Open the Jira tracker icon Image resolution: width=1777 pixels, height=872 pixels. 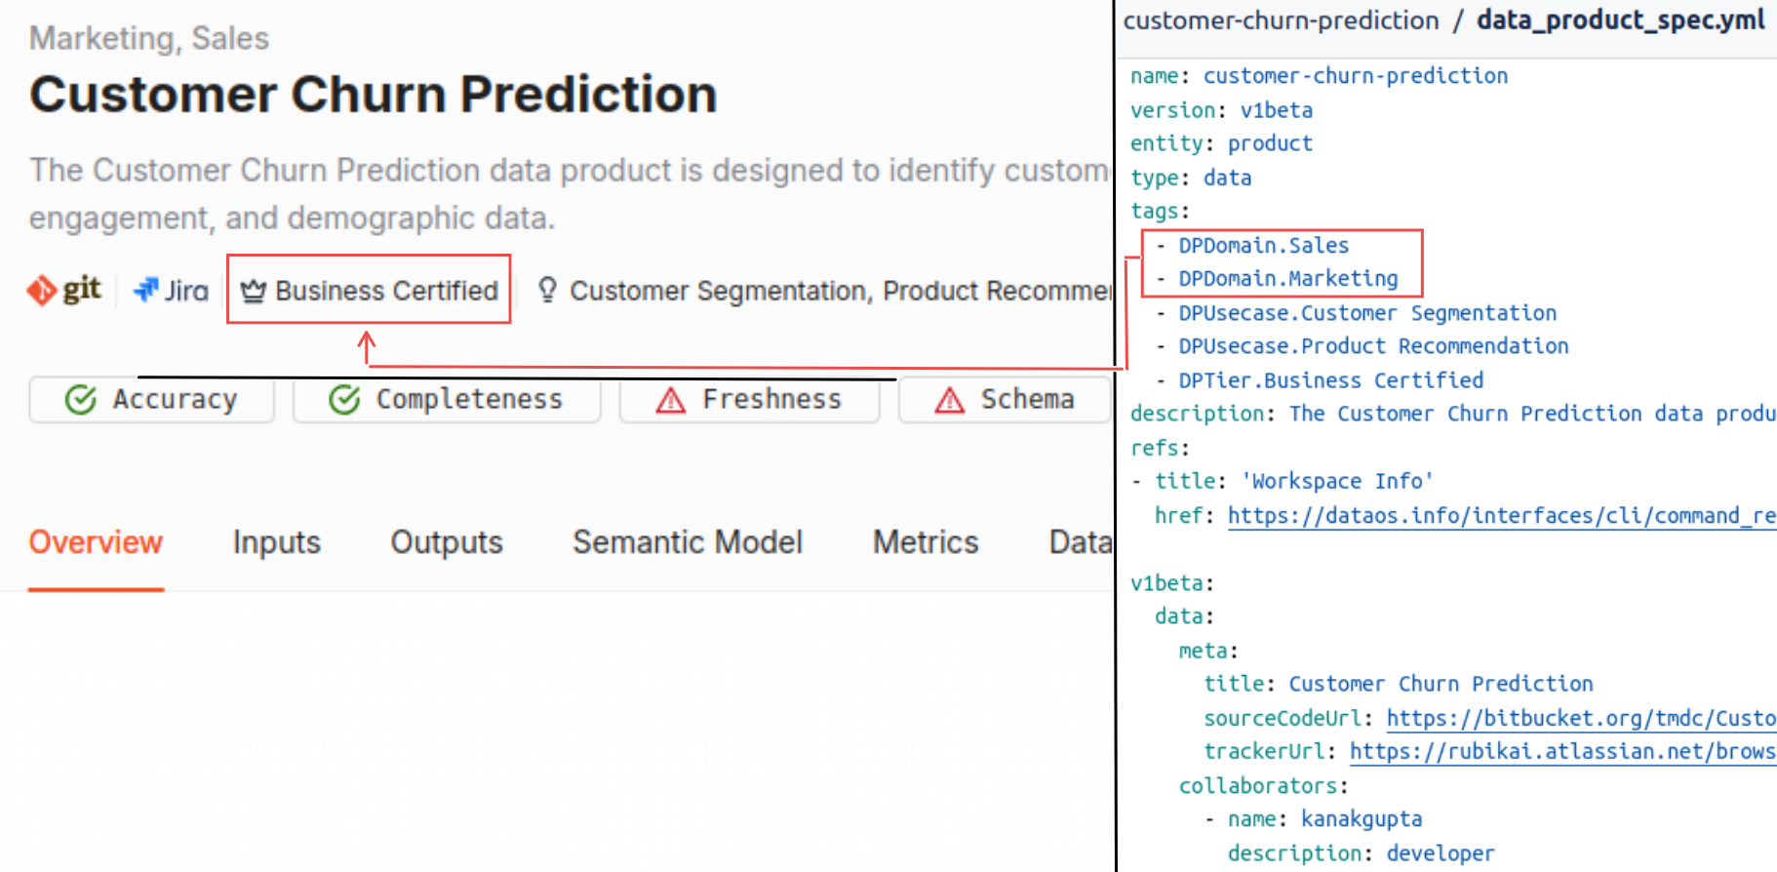tap(171, 290)
